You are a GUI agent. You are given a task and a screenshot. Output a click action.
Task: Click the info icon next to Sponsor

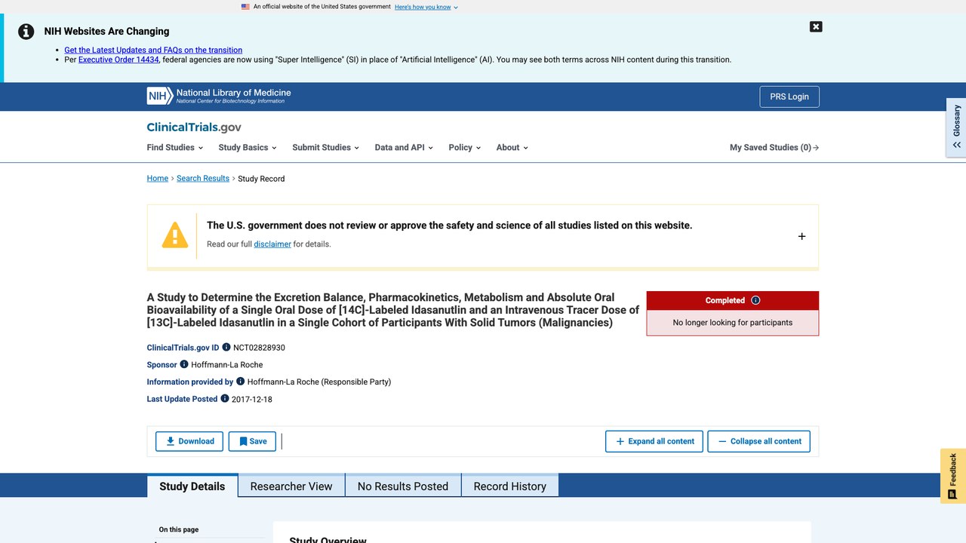pyautogui.click(x=184, y=364)
